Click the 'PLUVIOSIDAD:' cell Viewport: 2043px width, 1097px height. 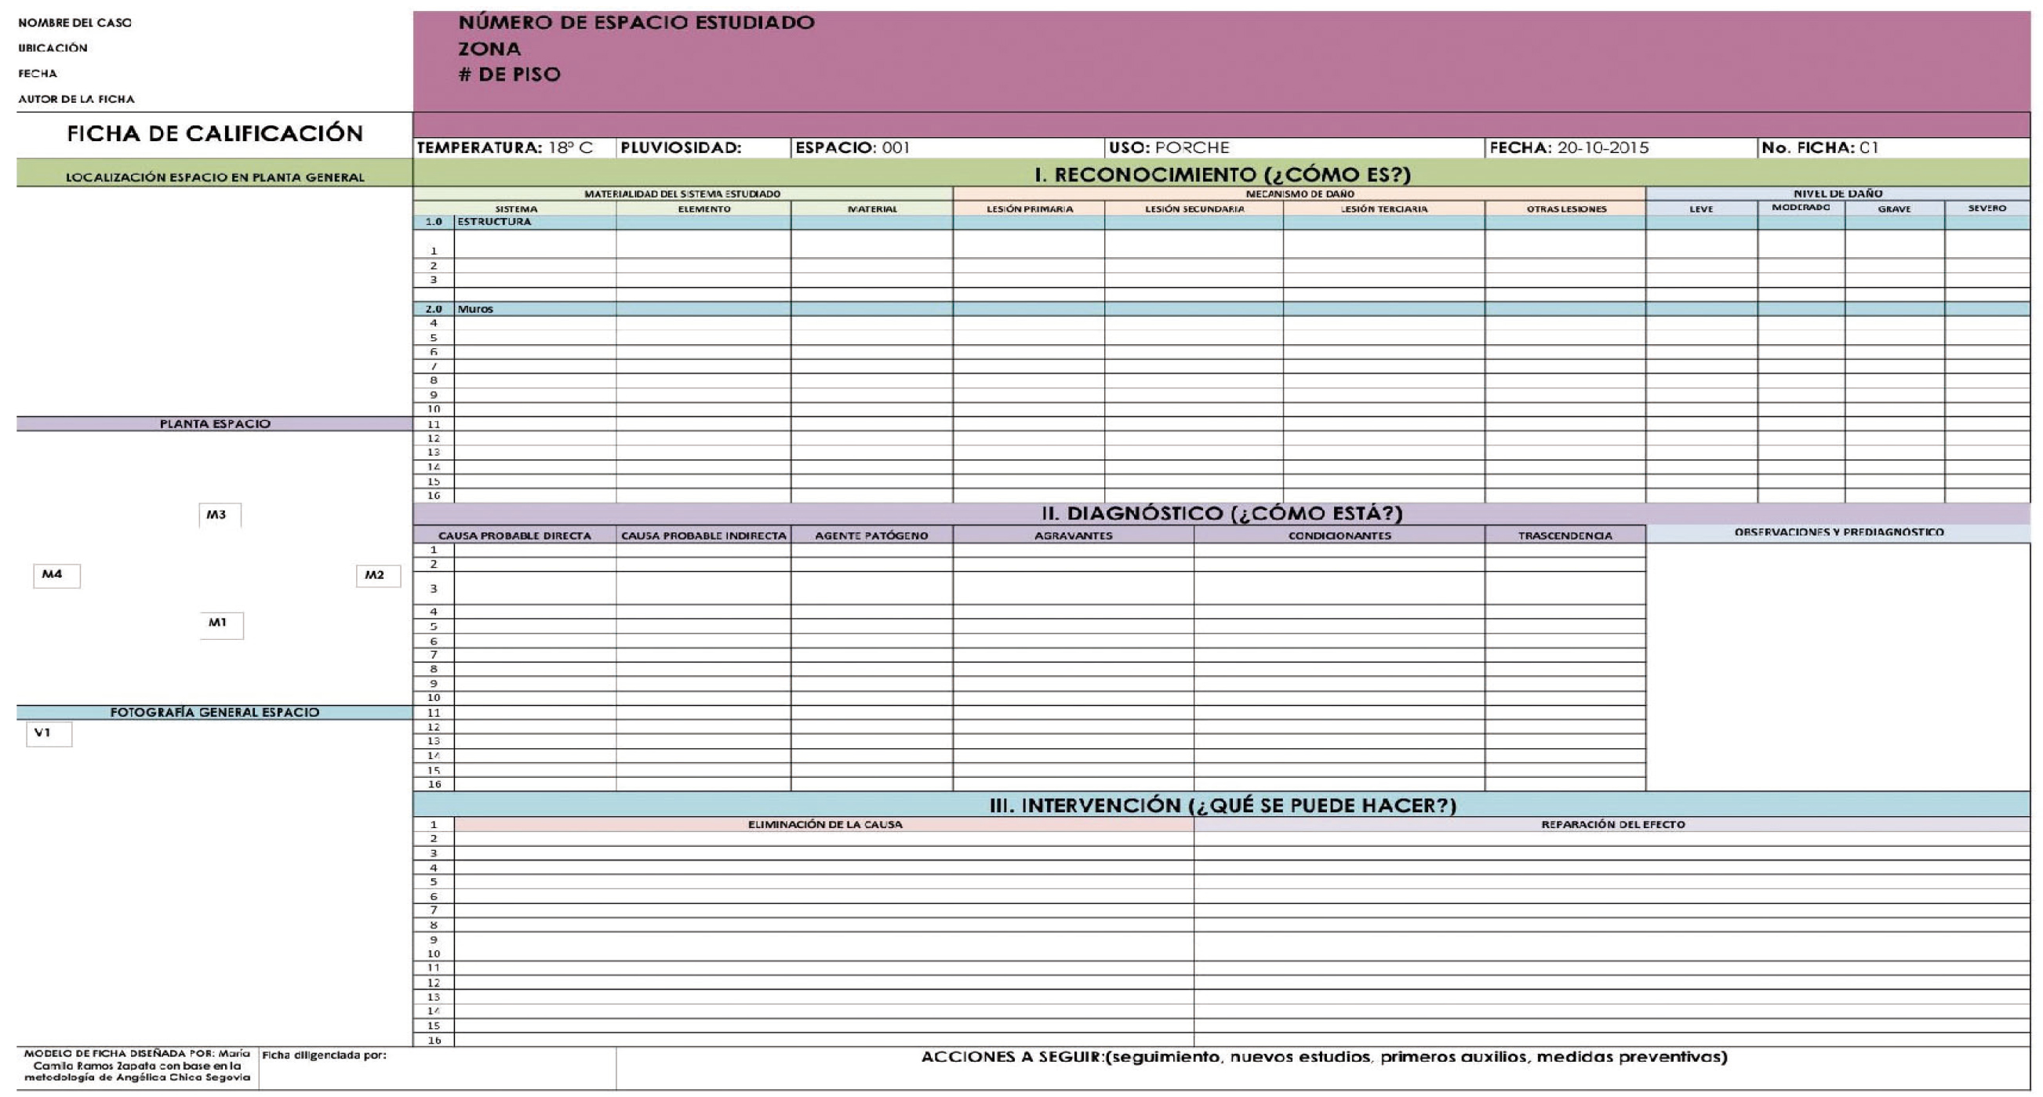(703, 147)
